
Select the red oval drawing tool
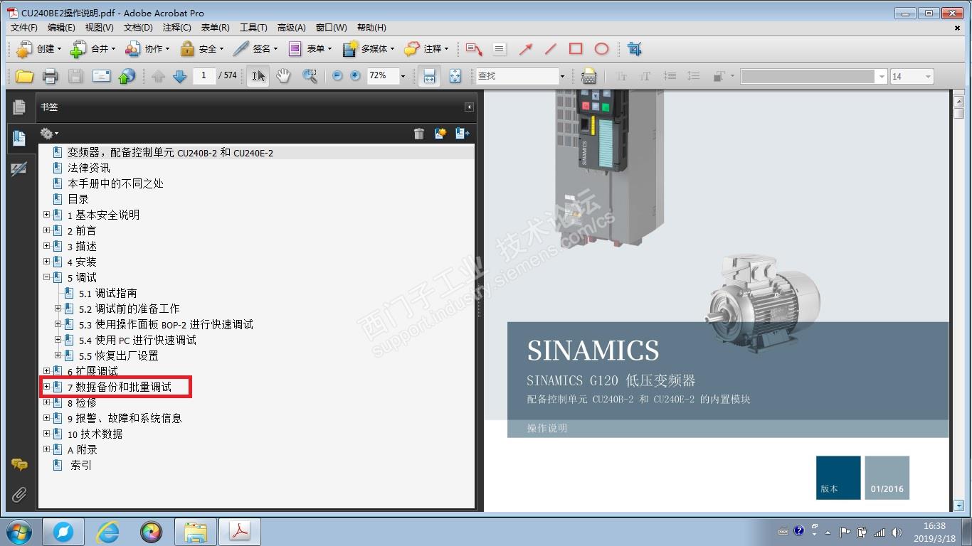coord(601,49)
